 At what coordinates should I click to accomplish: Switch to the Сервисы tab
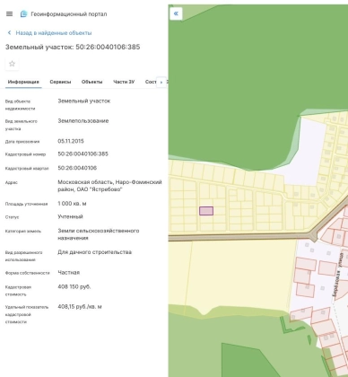click(60, 82)
